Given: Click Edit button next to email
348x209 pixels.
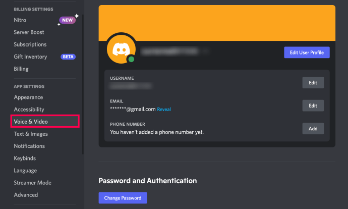Looking at the screenshot, I should 313,106.
